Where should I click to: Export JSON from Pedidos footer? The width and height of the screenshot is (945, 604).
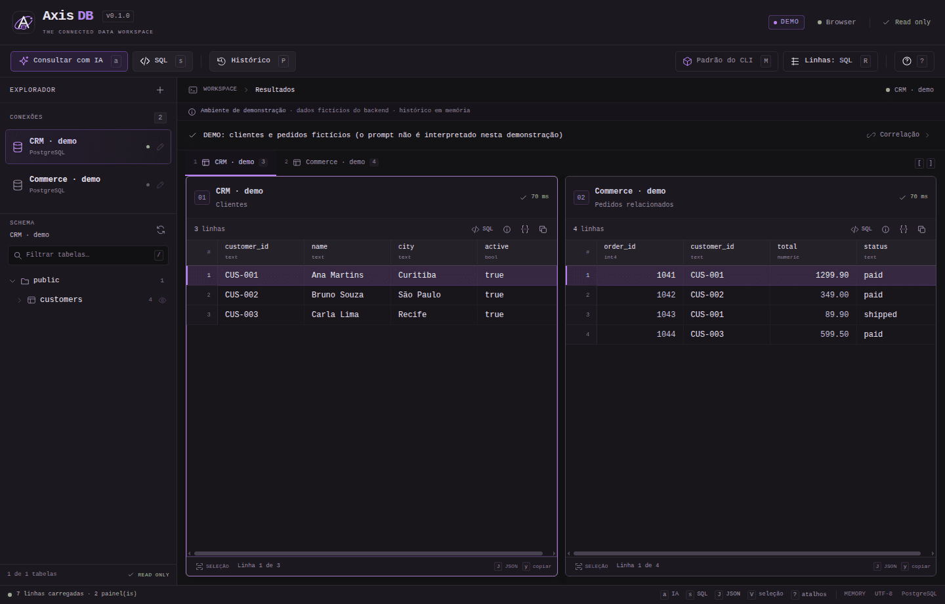click(885, 566)
